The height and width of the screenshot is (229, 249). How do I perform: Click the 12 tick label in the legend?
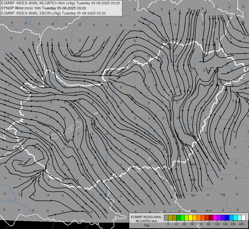click(176, 224)
